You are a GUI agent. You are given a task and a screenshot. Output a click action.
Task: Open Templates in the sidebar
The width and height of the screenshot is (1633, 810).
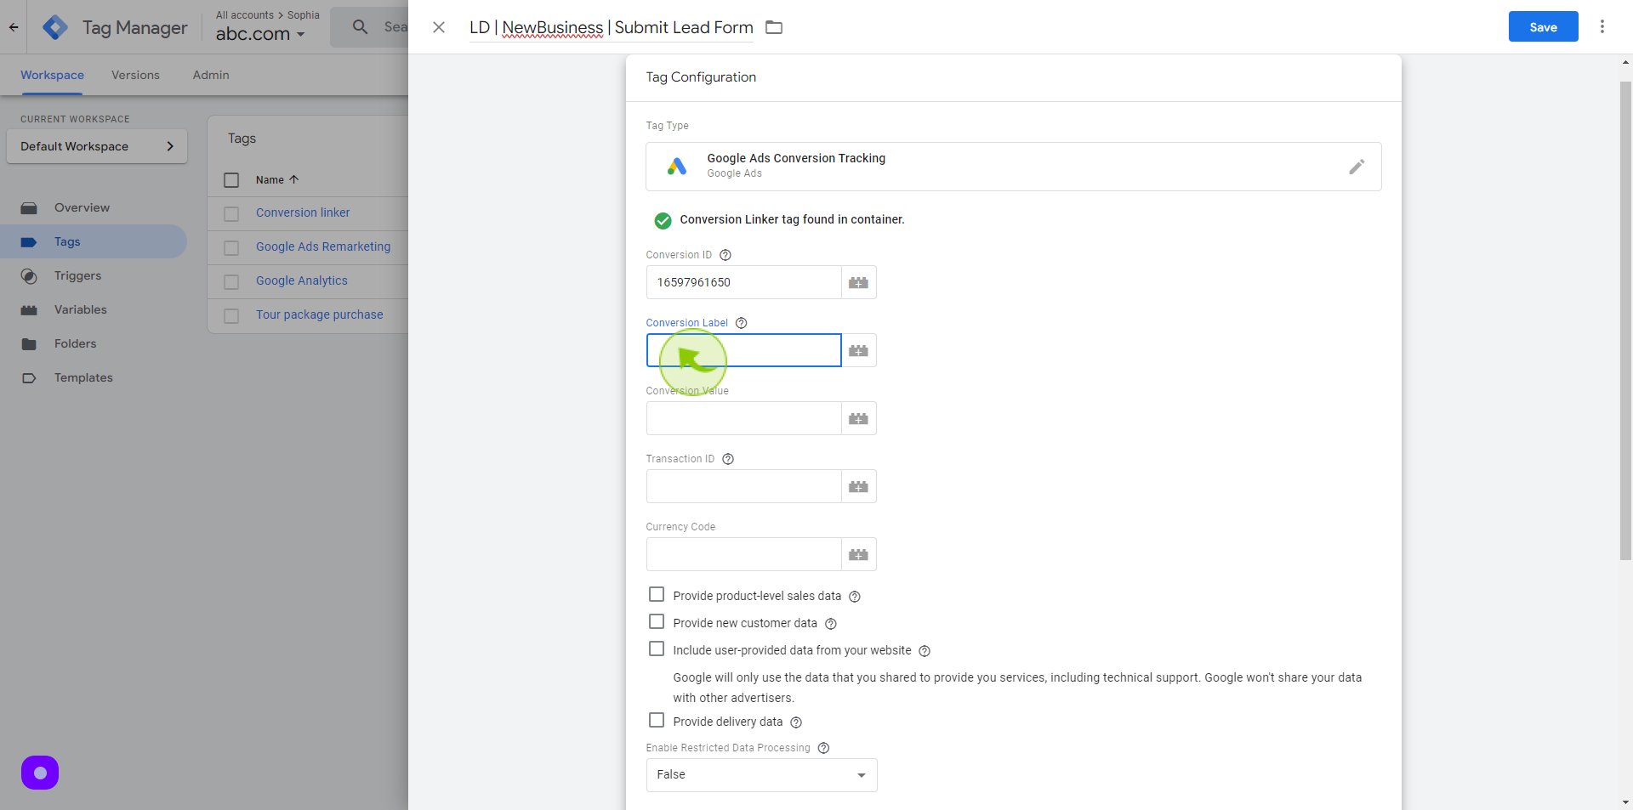point(83,377)
